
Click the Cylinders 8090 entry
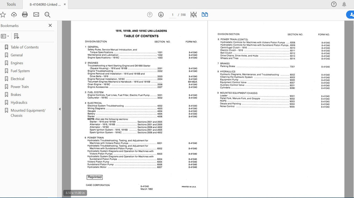[258, 88]
